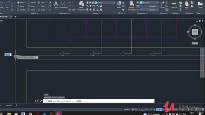The height and width of the screenshot is (115, 205).
Task: Open the WCS dropdown under ViewCube
Action: 195,43
